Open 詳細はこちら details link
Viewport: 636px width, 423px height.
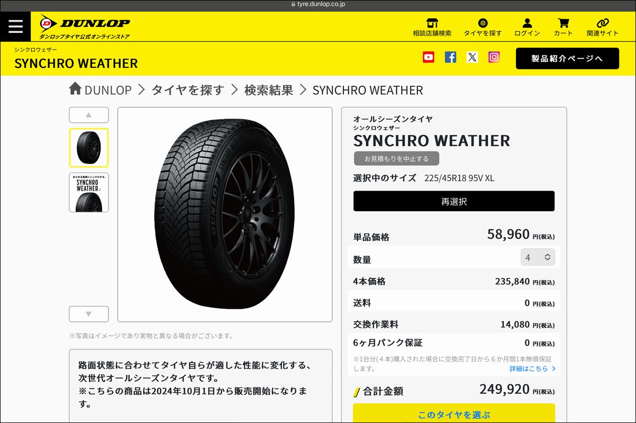coord(533,368)
